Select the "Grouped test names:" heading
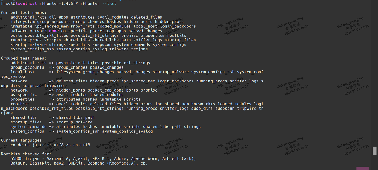 coord(24,58)
